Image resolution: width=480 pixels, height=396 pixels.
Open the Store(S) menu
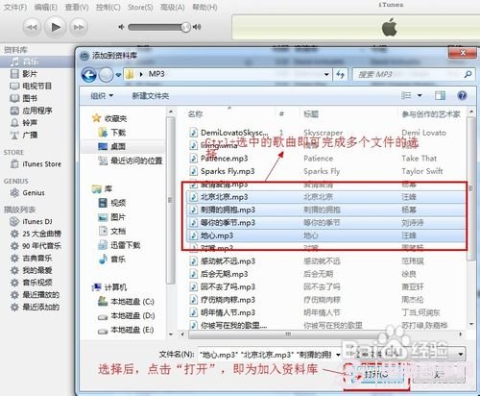point(140,7)
